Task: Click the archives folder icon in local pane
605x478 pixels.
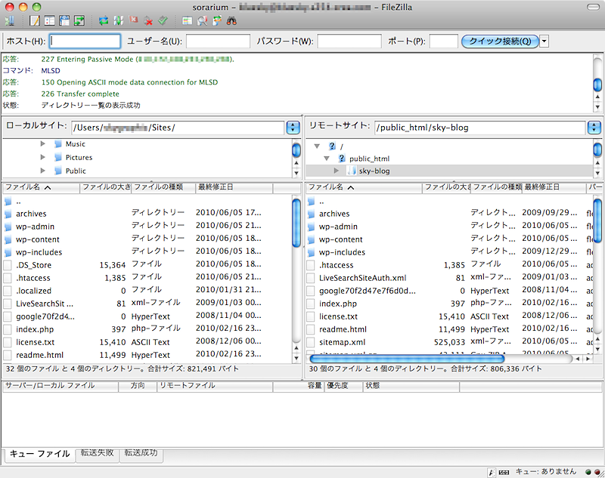Action: coord(8,214)
